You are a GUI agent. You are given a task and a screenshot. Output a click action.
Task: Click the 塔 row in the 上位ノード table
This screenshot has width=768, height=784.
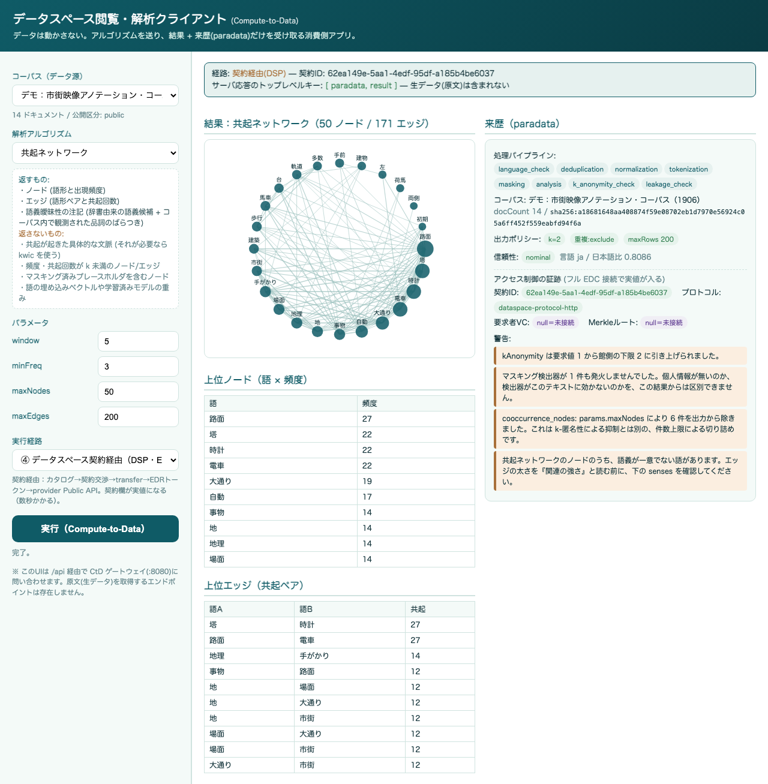340,434
